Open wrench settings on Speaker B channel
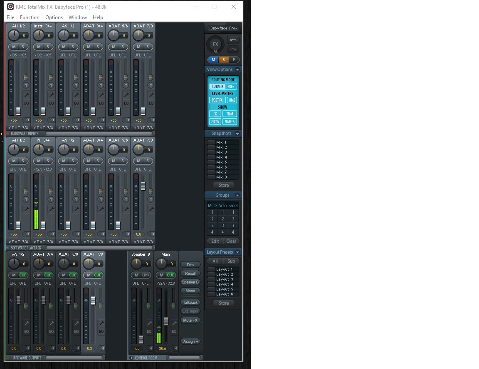The height and width of the screenshot is (369, 479). click(x=149, y=323)
